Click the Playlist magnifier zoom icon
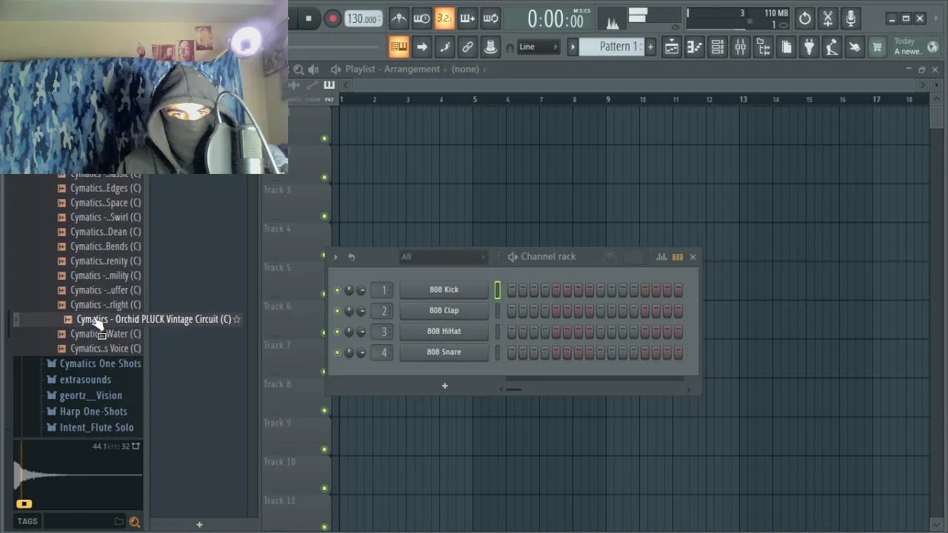The image size is (948, 533). pos(298,69)
